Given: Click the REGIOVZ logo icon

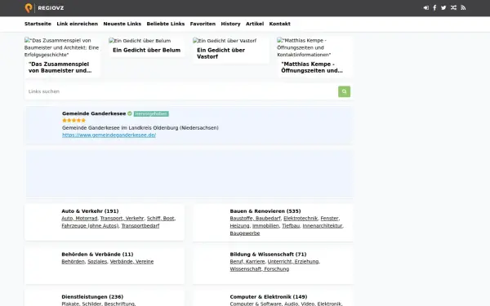Looking at the screenshot, I should 29,8.
